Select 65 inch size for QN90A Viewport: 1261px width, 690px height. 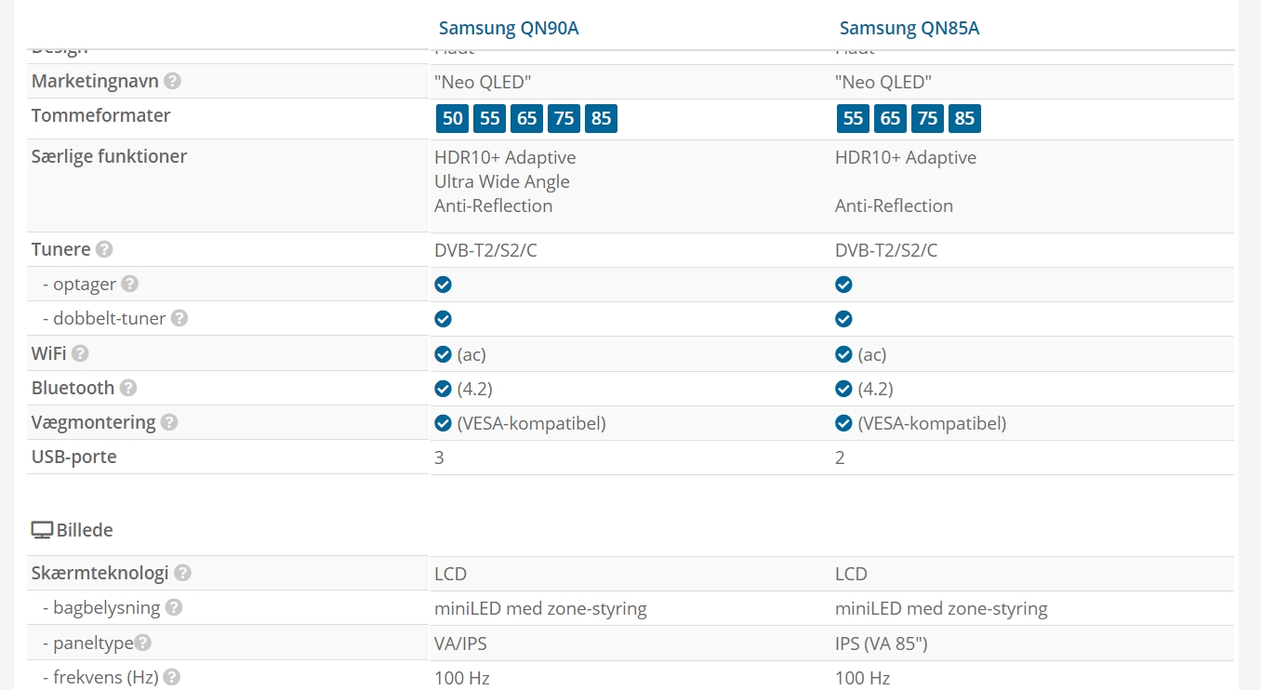(527, 118)
